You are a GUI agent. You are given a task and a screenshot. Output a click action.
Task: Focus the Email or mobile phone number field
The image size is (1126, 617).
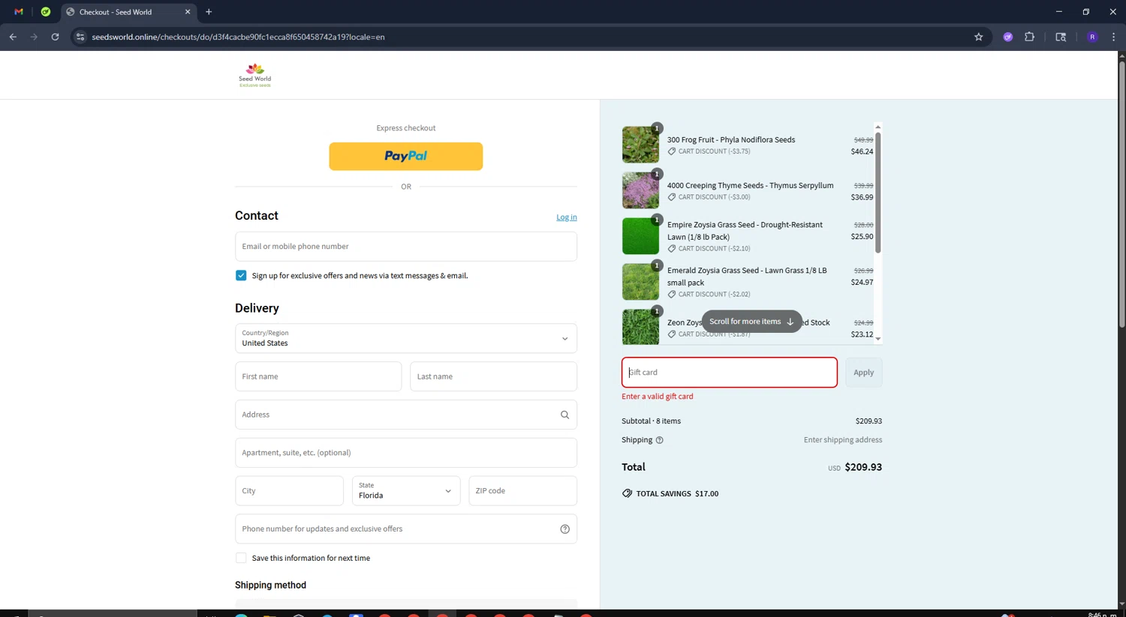tap(405, 246)
